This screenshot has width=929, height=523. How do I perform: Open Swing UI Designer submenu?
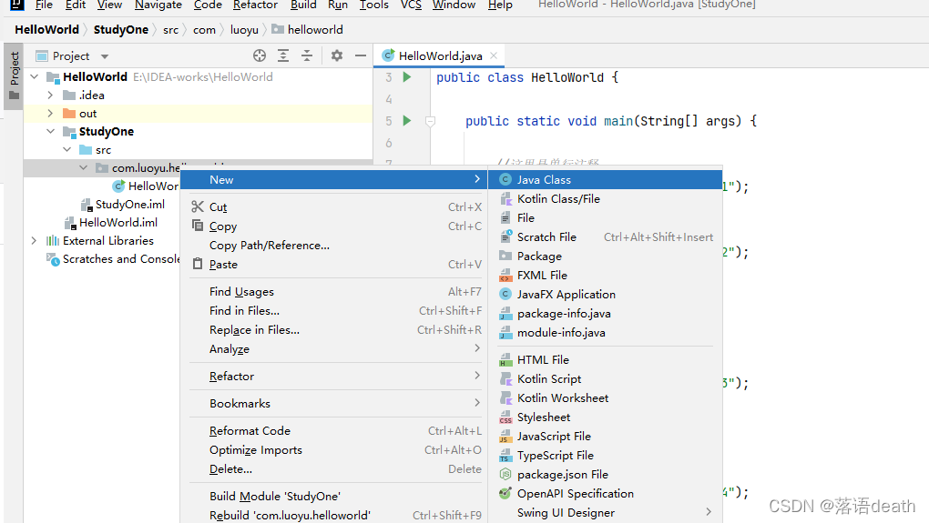point(605,512)
